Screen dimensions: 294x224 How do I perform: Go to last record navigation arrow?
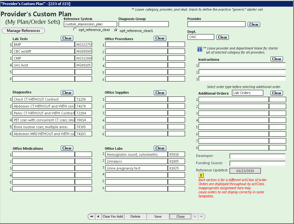coord(201,216)
